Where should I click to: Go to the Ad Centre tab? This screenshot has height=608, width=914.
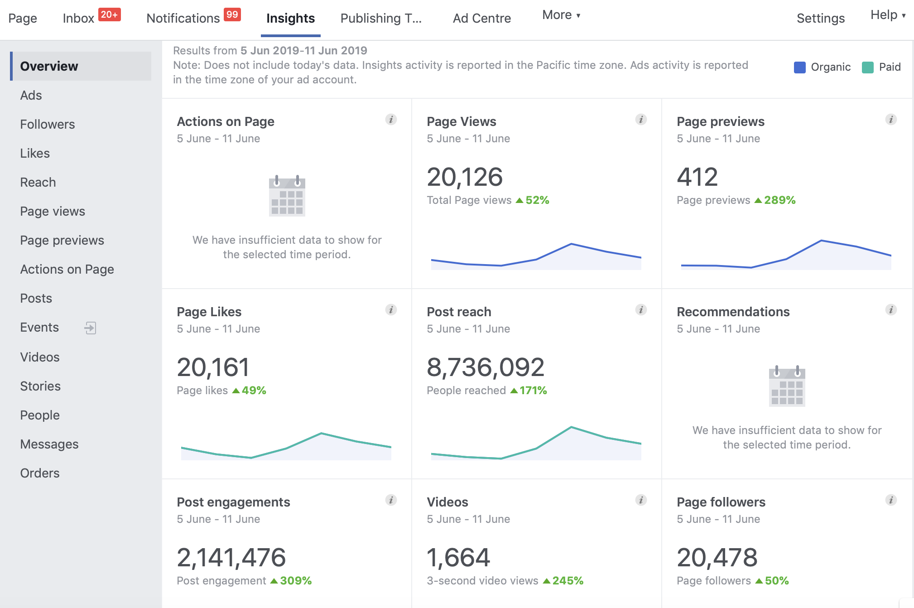point(482,19)
